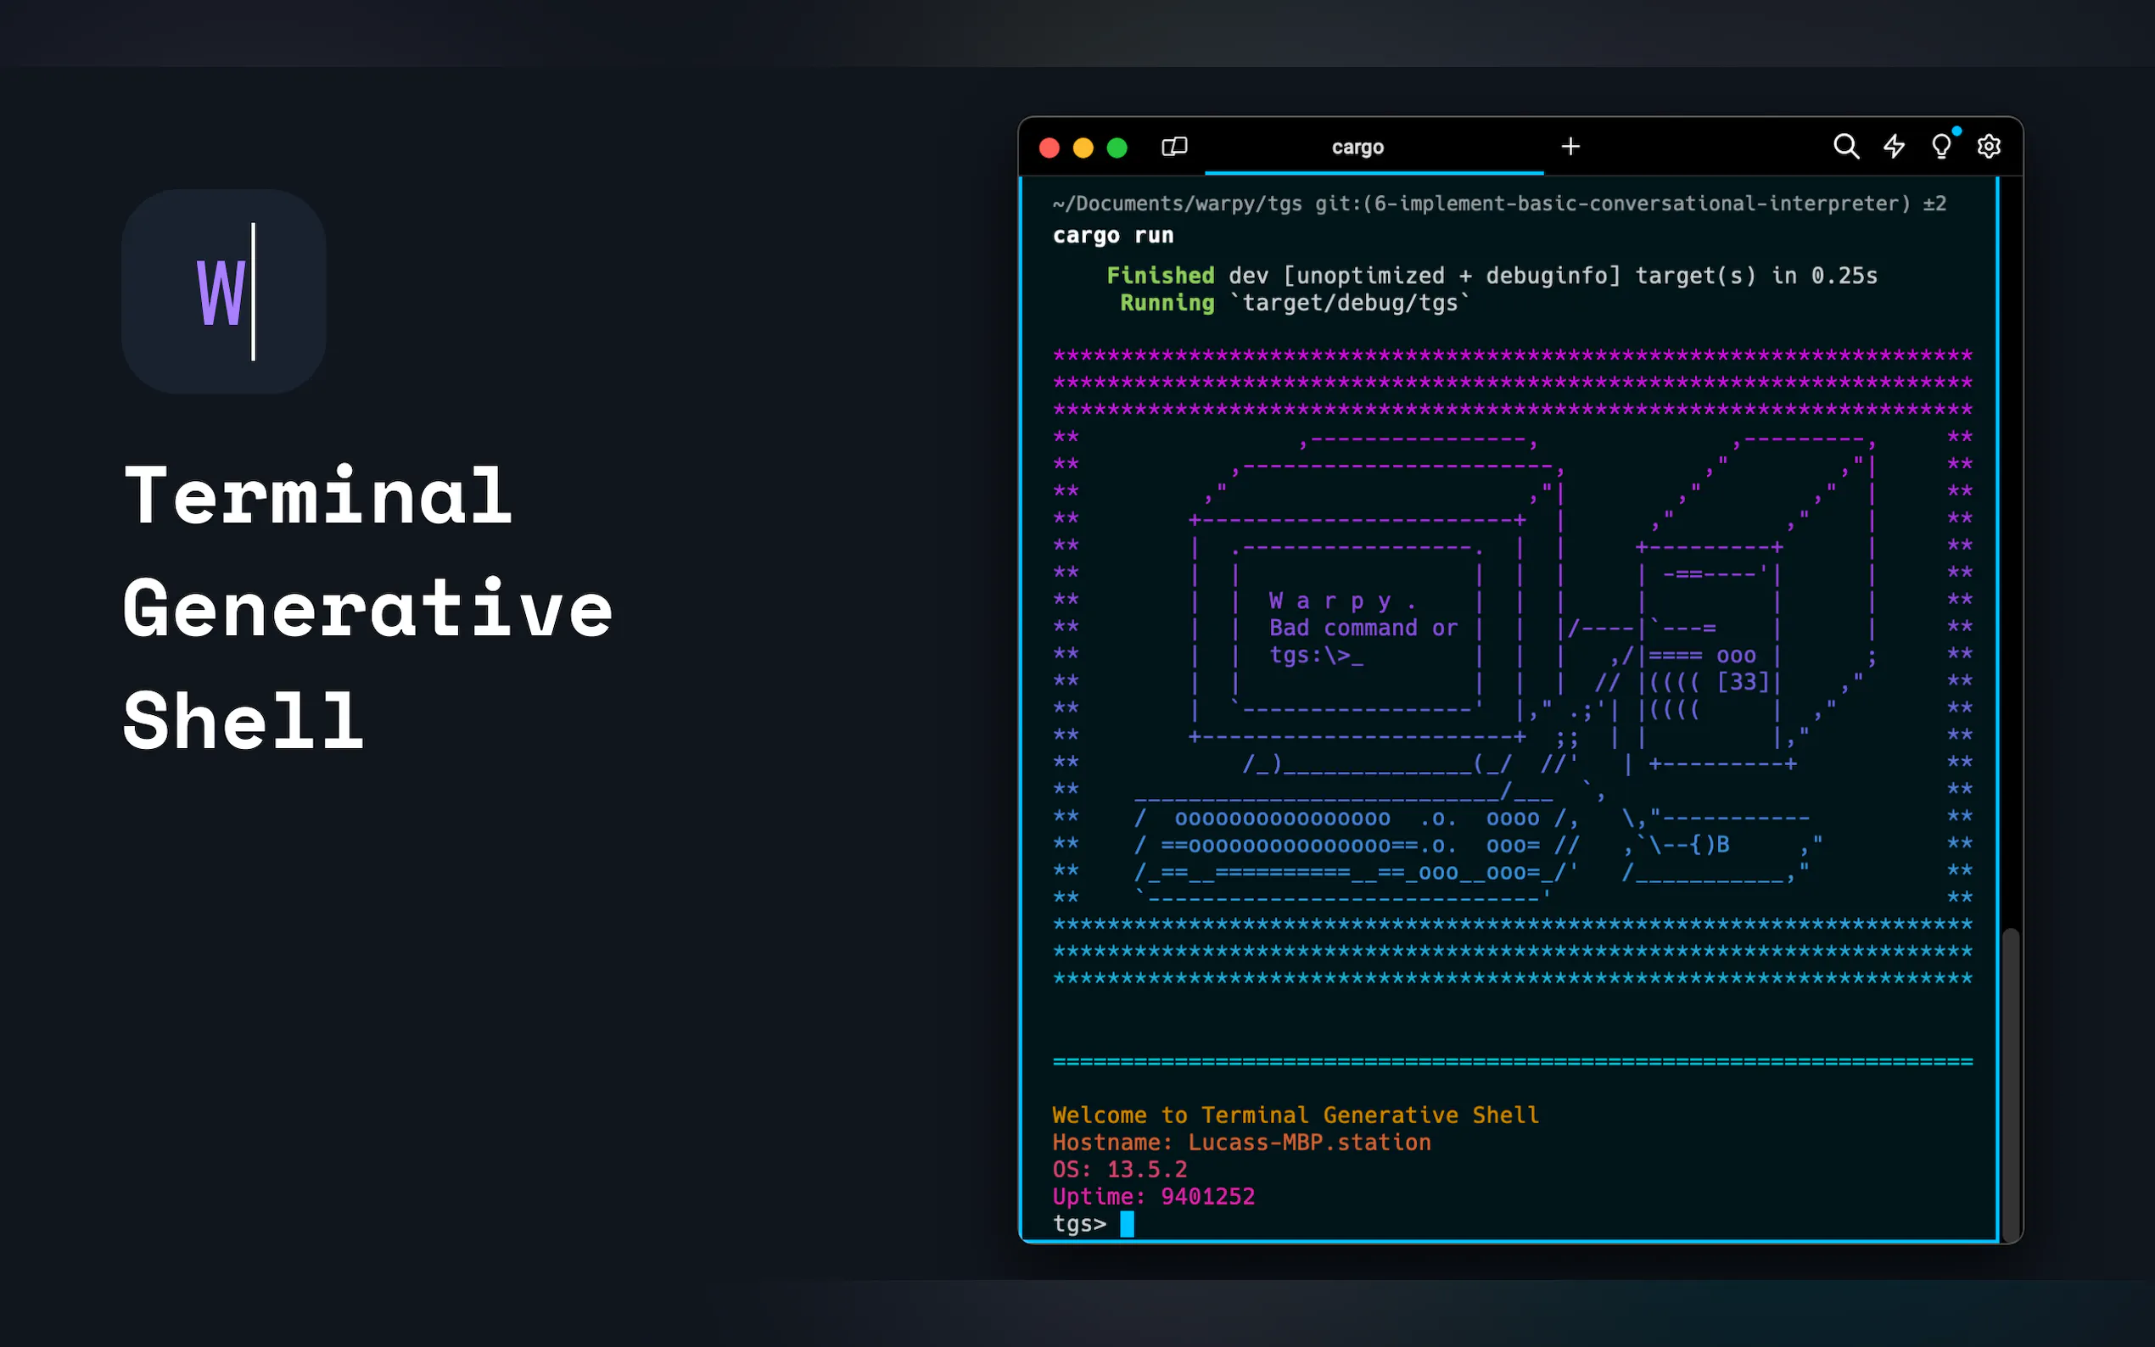Click the 'Shell' heading word

(x=244, y=721)
